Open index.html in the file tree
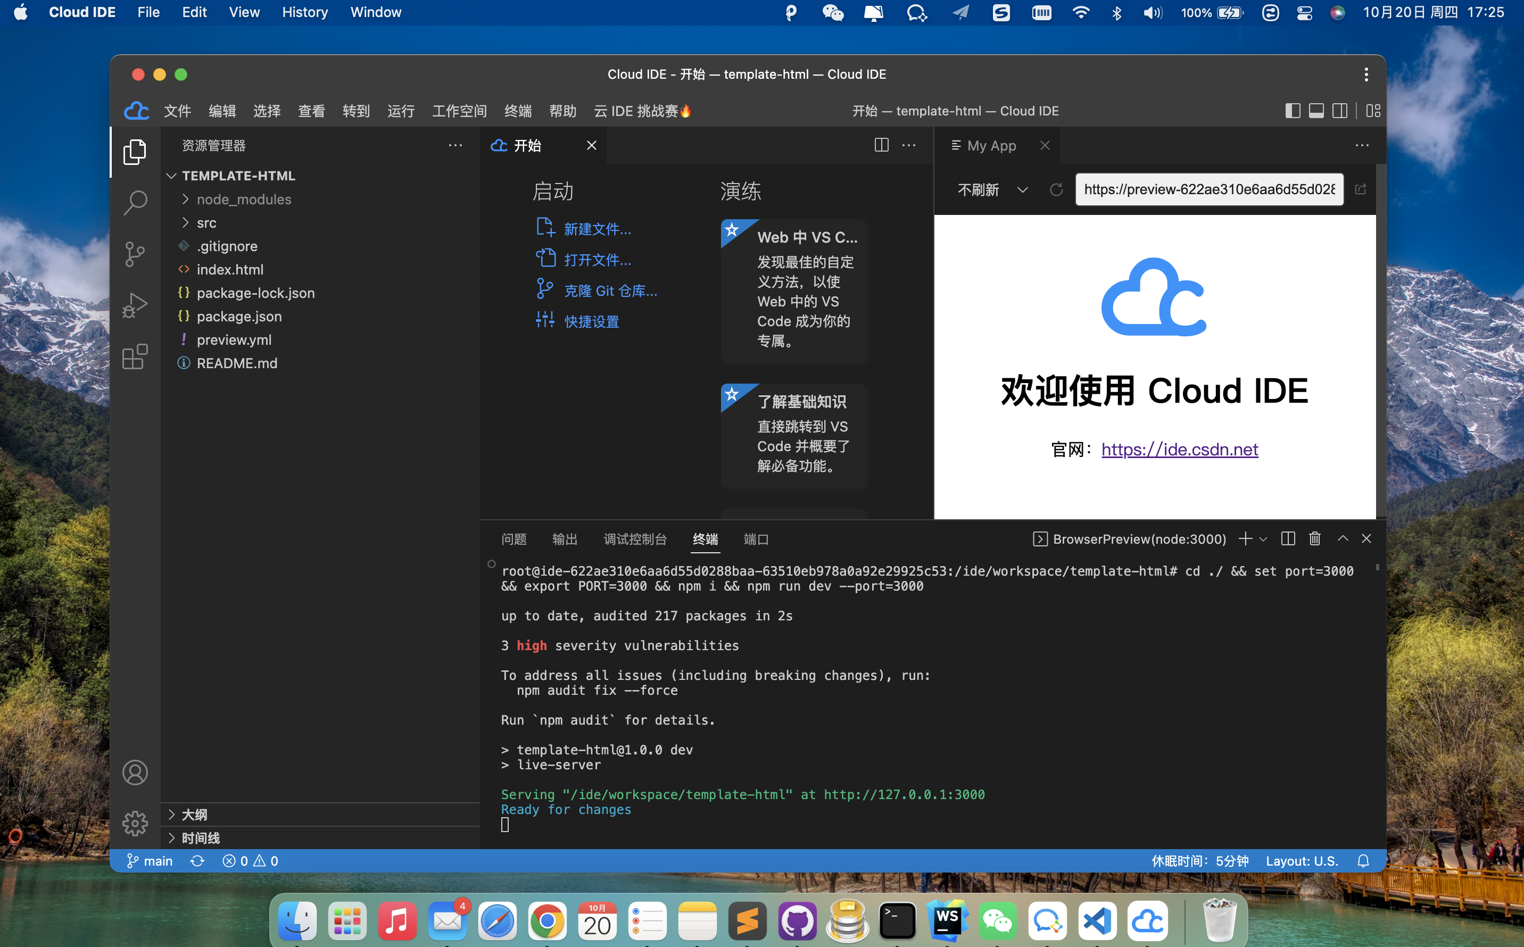 click(x=230, y=269)
